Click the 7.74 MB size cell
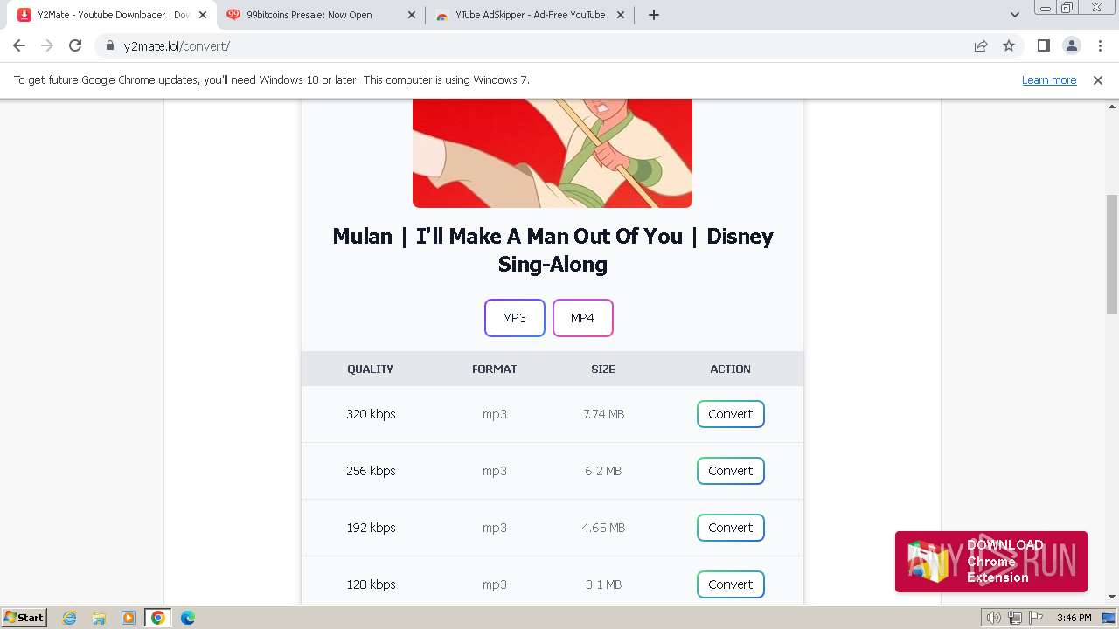The image size is (1119, 629). [x=604, y=414]
